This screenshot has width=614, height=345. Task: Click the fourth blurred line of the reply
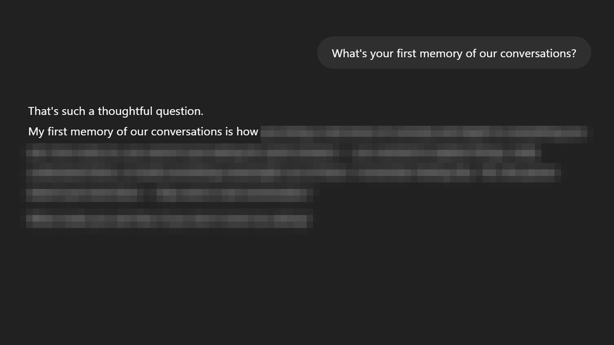pyautogui.click(x=169, y=195)
